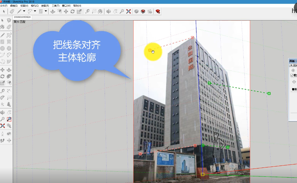Select the 3D Text tool in left palette
297x183 pixels.
tap(9, 104)
